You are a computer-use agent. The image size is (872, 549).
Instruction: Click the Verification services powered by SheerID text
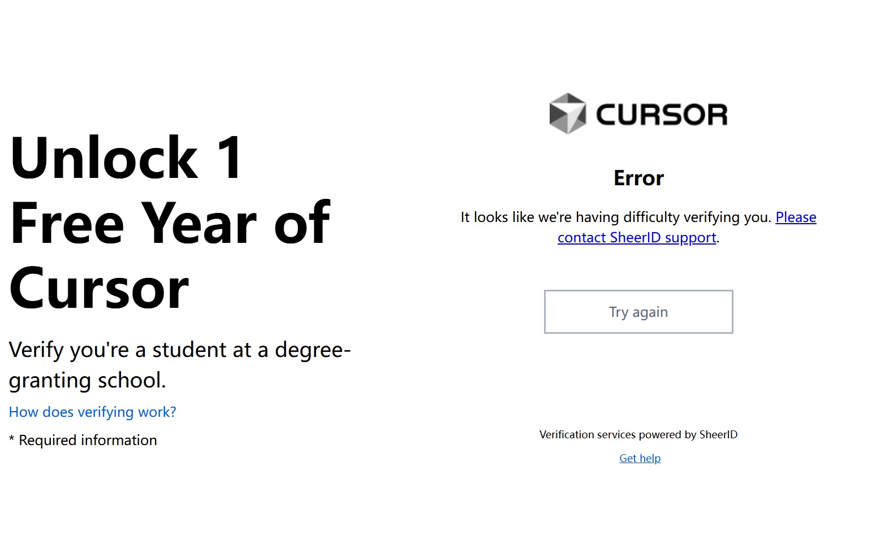[638, 435]
